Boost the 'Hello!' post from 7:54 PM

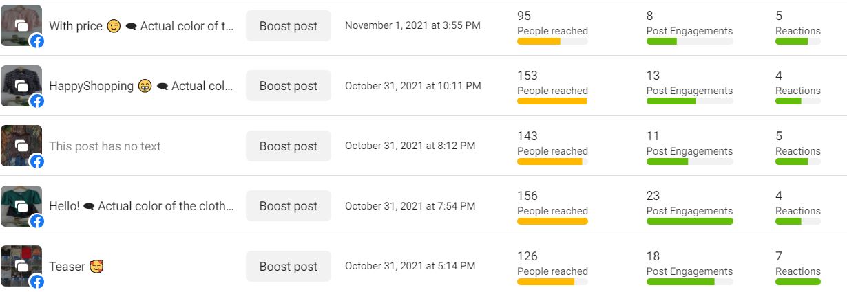tap(288, 206)
